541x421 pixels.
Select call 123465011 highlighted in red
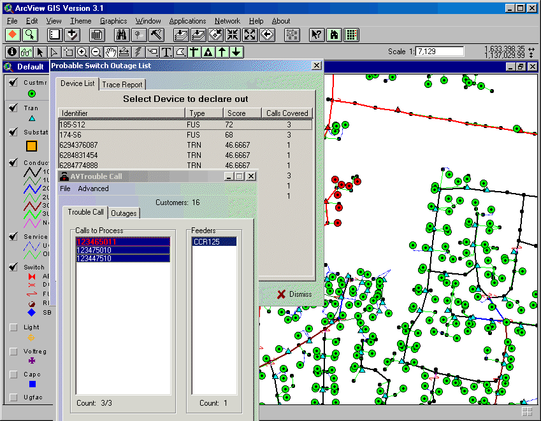pyautogui.click(x=123, y=241)
